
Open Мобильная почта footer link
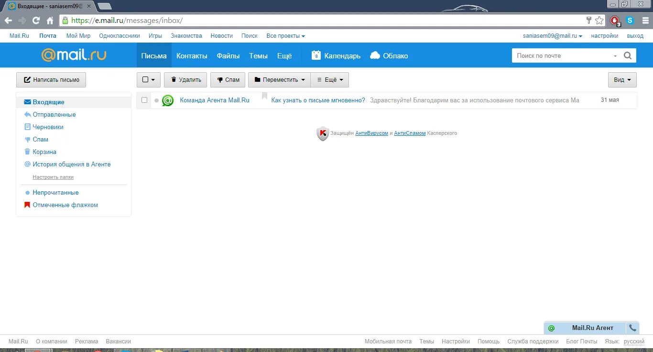click(388, 341)
